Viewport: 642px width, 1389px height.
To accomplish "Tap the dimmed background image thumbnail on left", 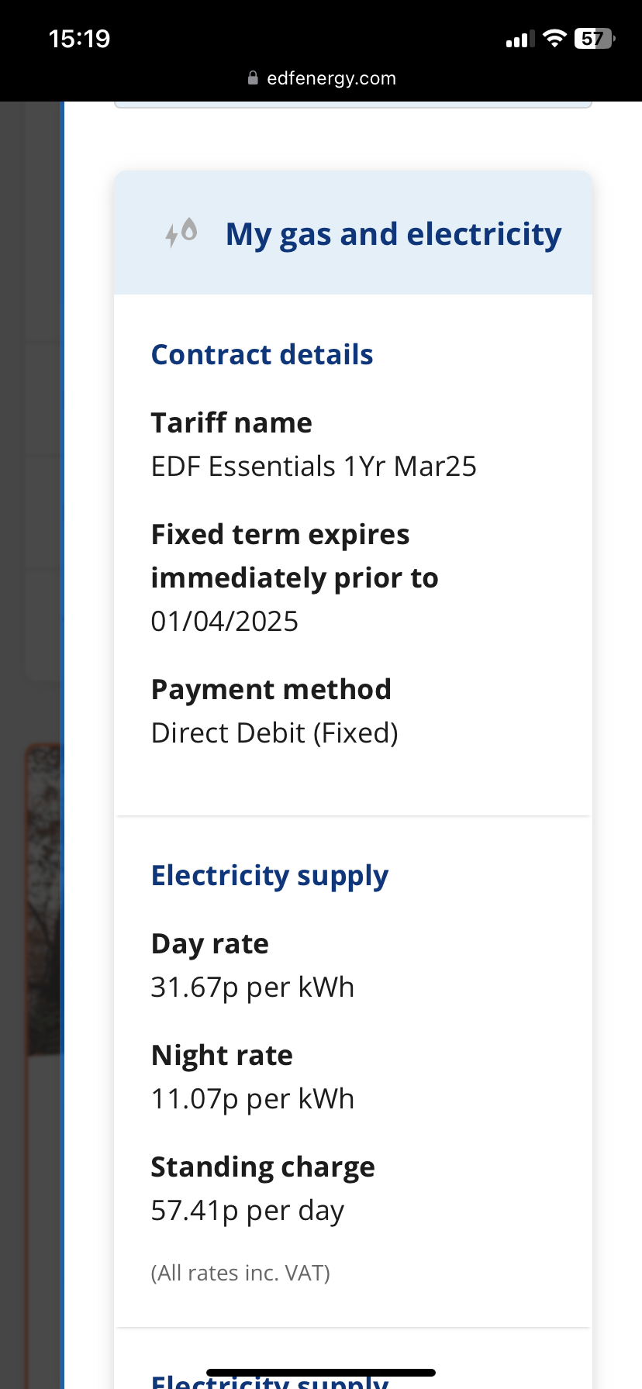I will [43, 899].
